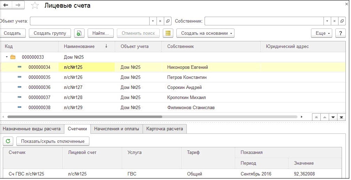This screenshot has width=351, height=180.
Task: Open the Еще menu
Action: point(321,33)
